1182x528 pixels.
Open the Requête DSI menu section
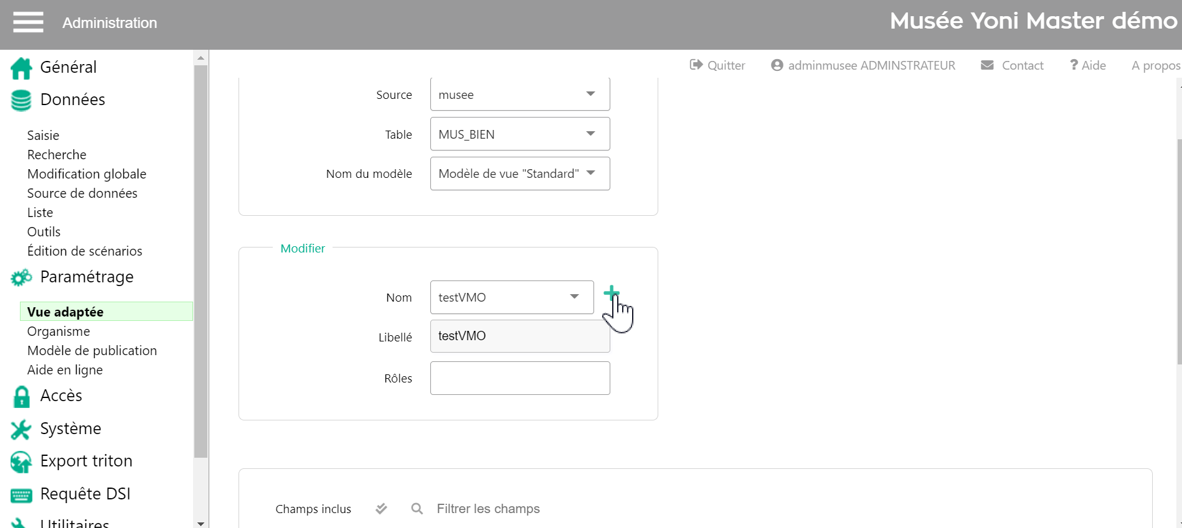coord(85,494)
